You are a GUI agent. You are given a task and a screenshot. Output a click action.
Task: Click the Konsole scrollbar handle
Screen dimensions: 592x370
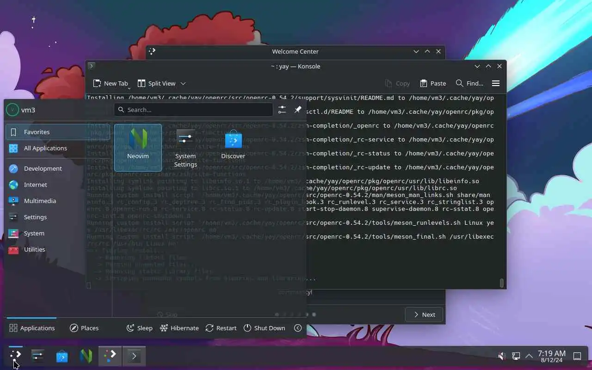(x=502, y=283)
